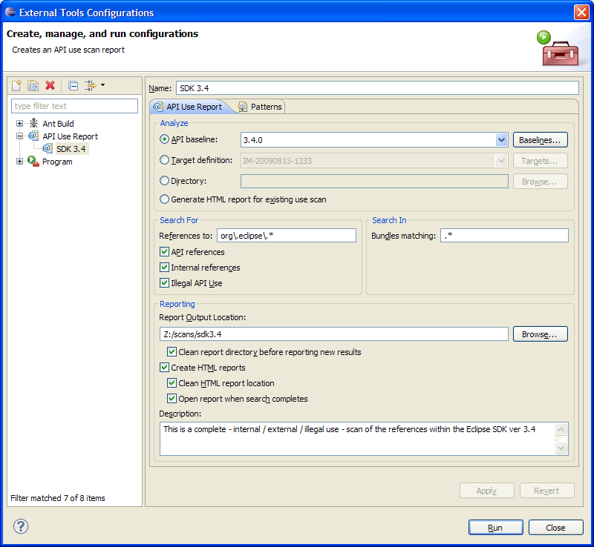Select the Ant Build tree item label
The image size is (594, 547).
[x=59, y=124]
